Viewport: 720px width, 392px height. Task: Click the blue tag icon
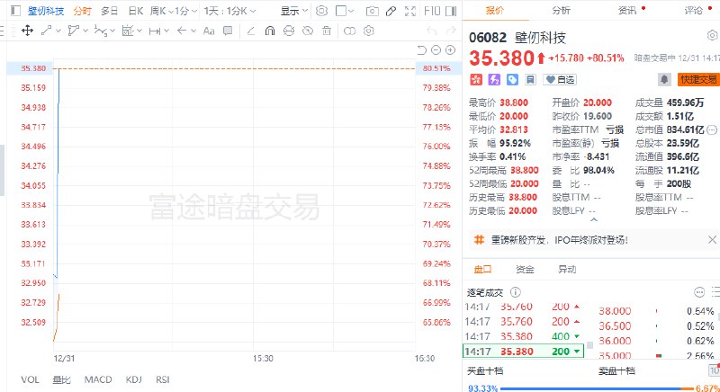pyautogui.click(x=512, y=80)
